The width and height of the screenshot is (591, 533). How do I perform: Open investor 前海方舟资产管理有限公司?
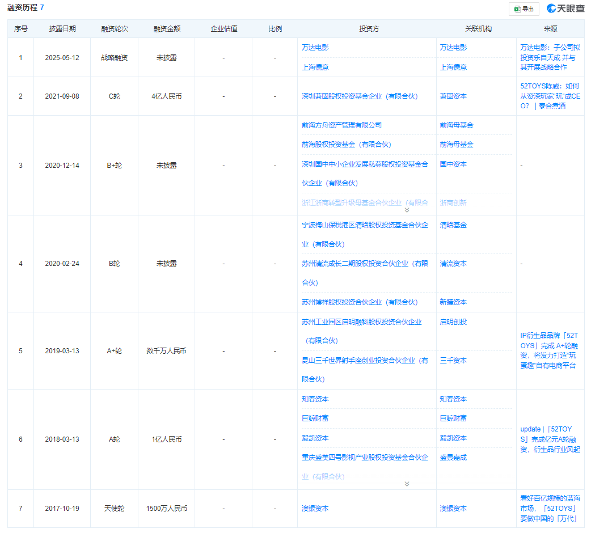click(x=341, y=125)
